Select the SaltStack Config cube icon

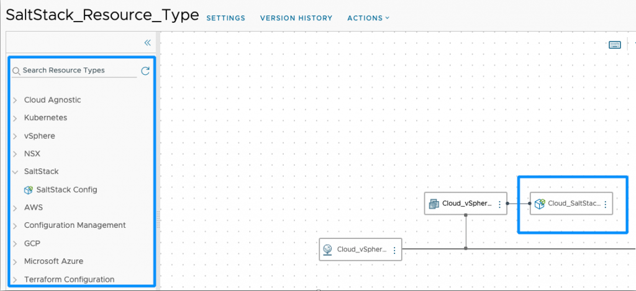pyautogui.click(x=29, y=190)
